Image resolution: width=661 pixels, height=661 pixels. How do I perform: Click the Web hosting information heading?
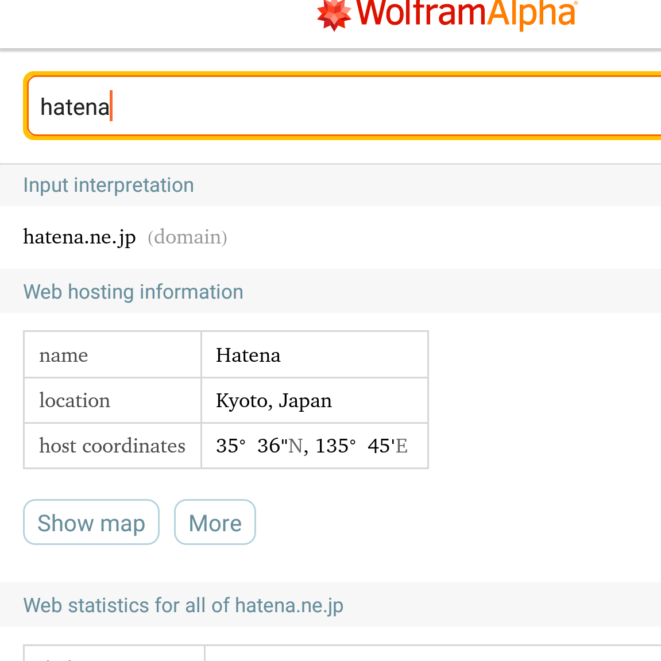[133, 292]
